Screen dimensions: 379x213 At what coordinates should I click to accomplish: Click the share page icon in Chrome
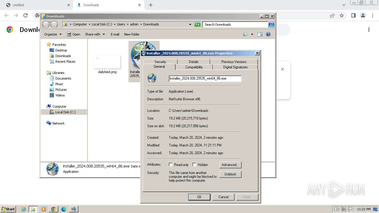click(332, 15)
